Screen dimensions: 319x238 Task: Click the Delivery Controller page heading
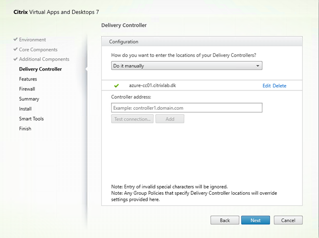pyautogui.click(x=124, y=25)
